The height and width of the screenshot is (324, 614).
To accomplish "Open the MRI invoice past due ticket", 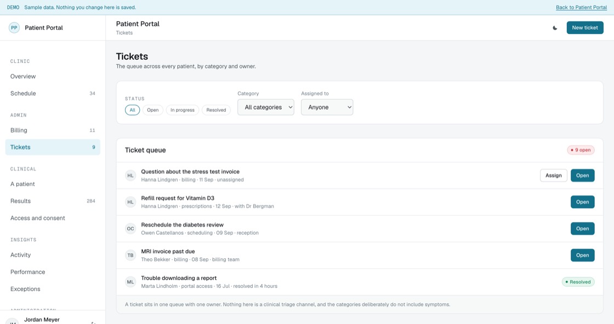I will [582, 255].
